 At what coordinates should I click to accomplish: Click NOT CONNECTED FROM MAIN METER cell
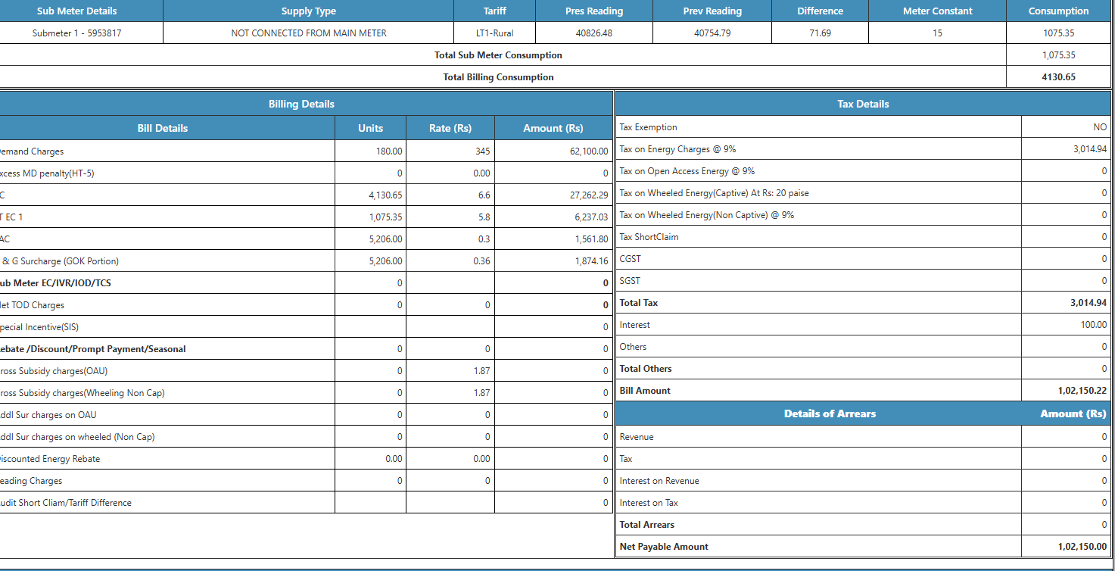click(x=308, y=33)
